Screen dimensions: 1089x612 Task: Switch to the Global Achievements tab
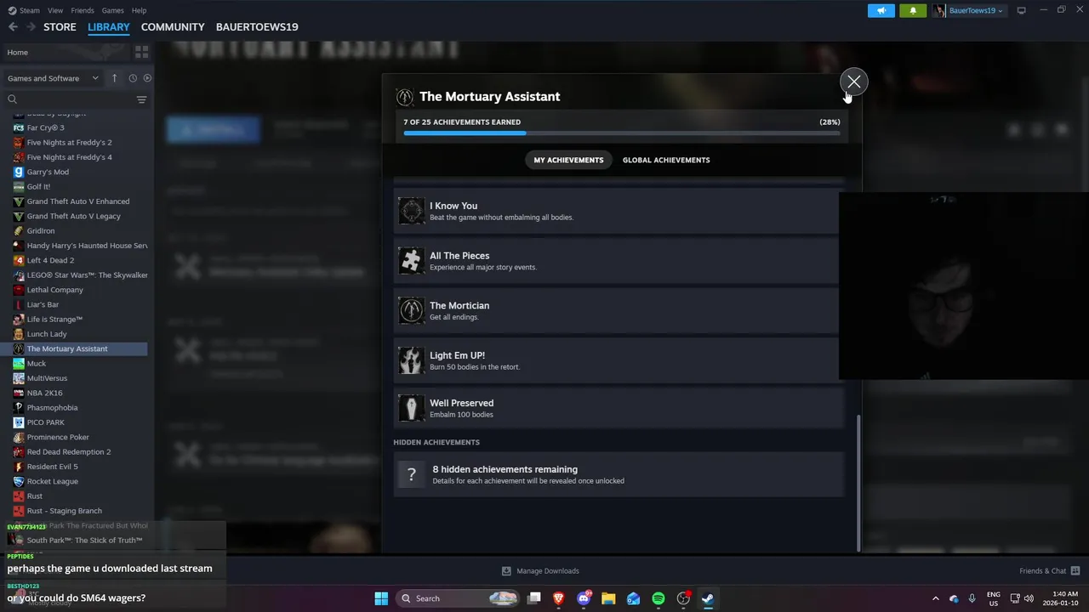(x=666, y=160)
